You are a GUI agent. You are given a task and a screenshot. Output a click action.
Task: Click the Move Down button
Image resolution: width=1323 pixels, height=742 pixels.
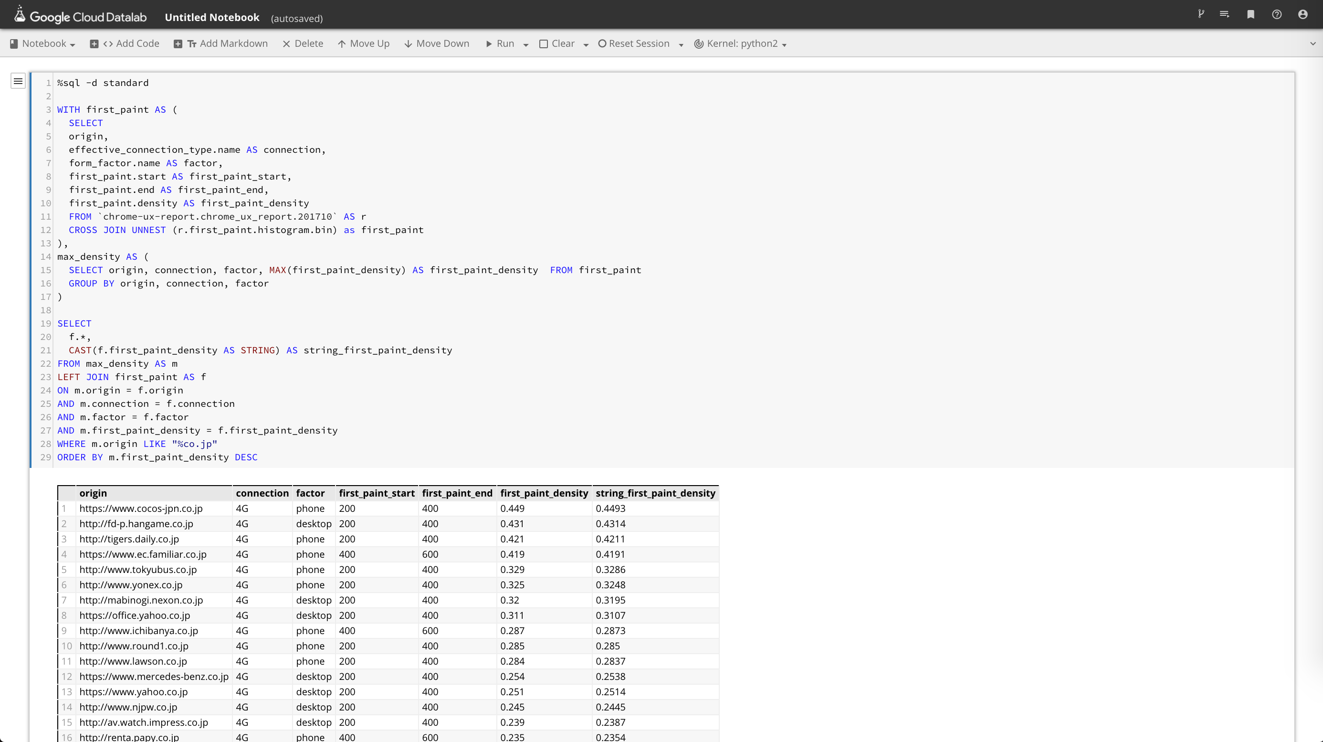coord(437,43)
